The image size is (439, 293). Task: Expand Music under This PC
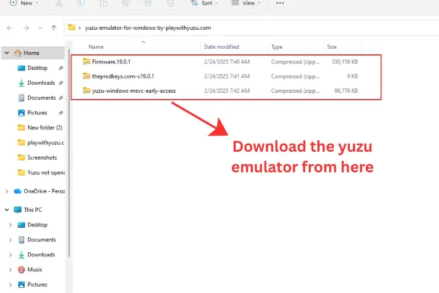coord(11,270)
